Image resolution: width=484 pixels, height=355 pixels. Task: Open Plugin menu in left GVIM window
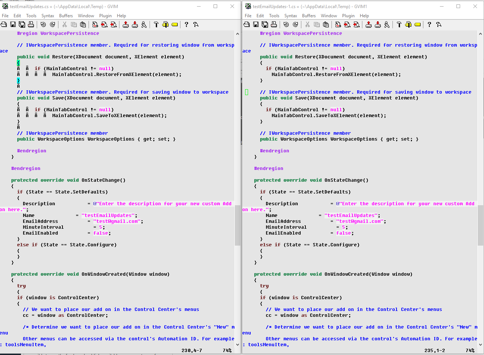(x=105, y=16)
